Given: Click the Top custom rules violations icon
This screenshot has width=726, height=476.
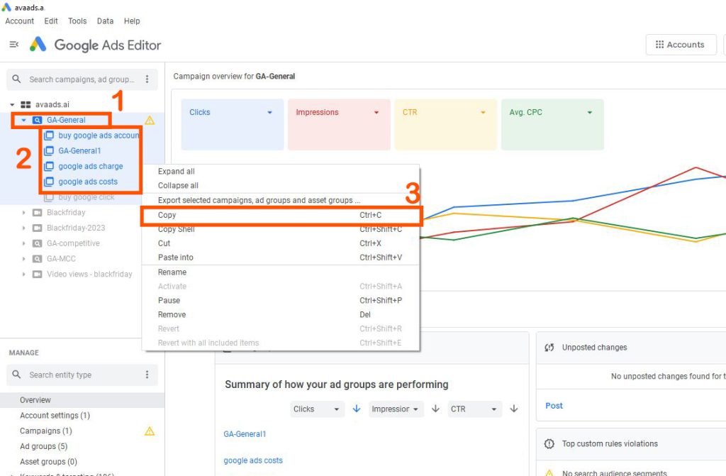Looking at the screenshot, I should click(549, 443).
